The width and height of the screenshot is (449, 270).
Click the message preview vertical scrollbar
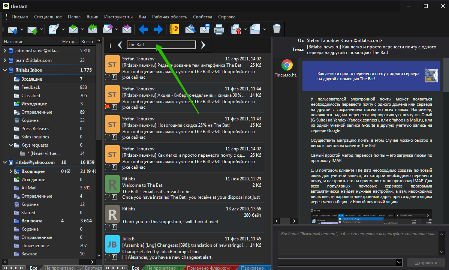pyautogui.click(x=446, y=75)
